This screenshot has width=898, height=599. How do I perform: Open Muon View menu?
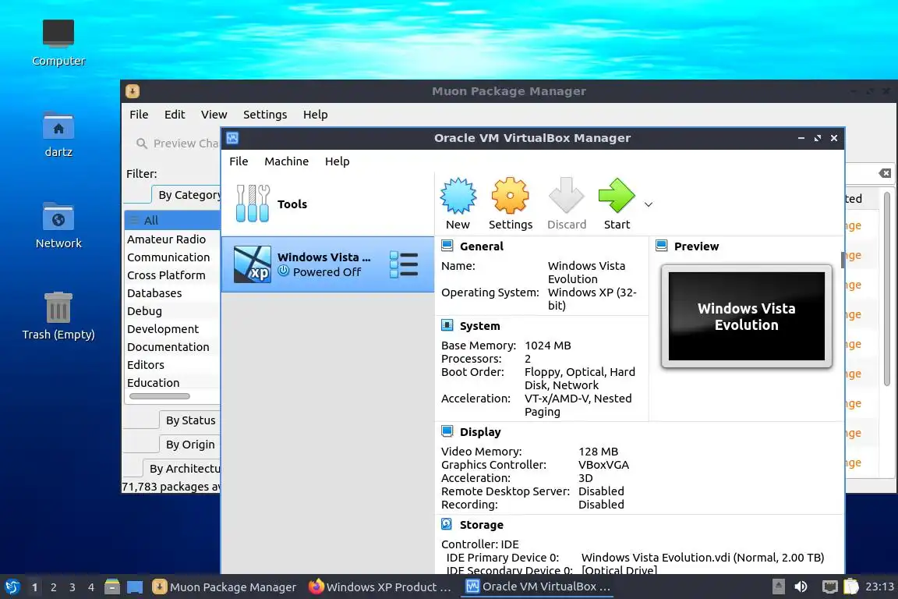pos(214,115)
